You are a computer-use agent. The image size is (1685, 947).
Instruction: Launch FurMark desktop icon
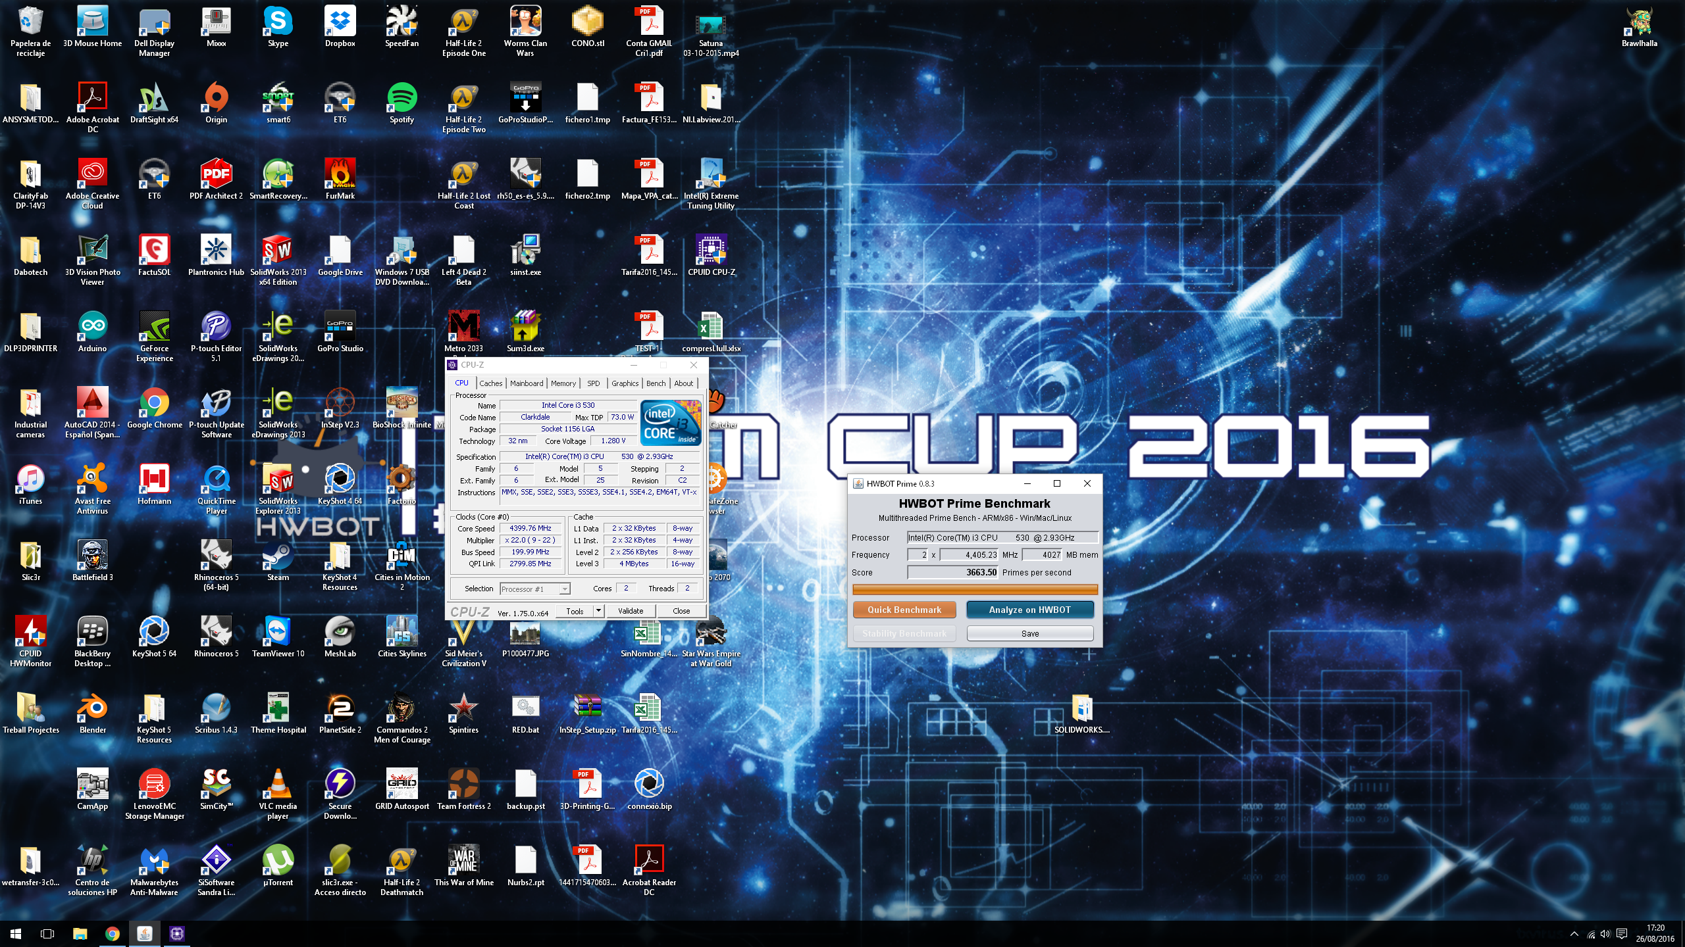(340, 180)
